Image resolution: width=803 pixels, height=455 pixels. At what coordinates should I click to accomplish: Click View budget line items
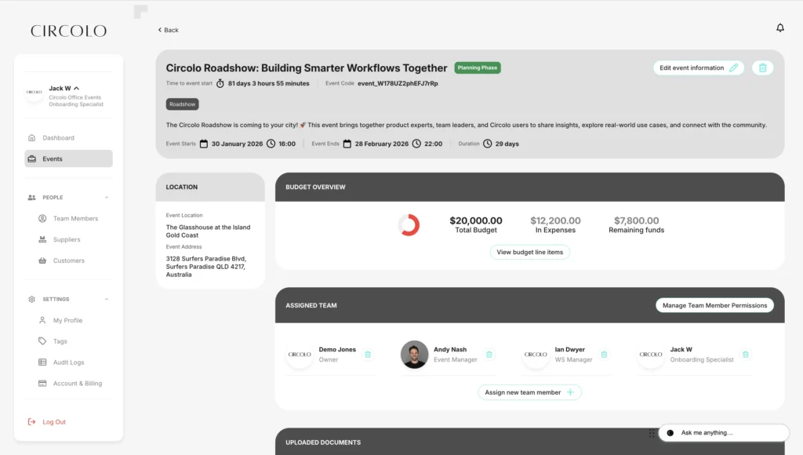(530, 253)
